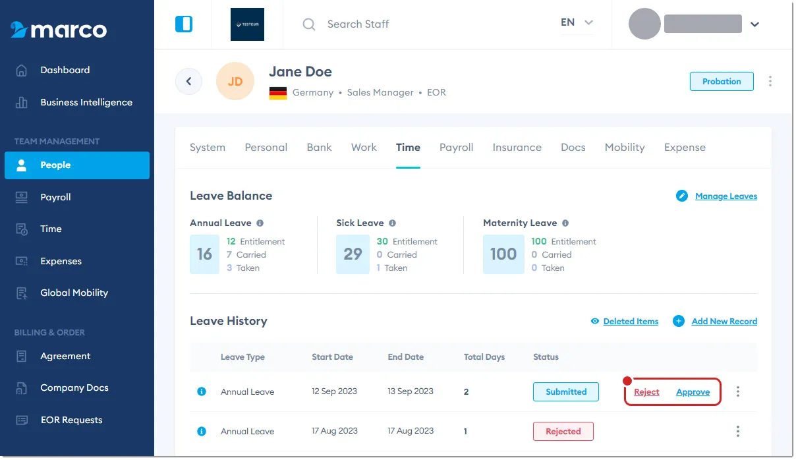This screenshot has height=460, width=796.
Task: Switch to the Payroll tab
Action: pos(457,148)
